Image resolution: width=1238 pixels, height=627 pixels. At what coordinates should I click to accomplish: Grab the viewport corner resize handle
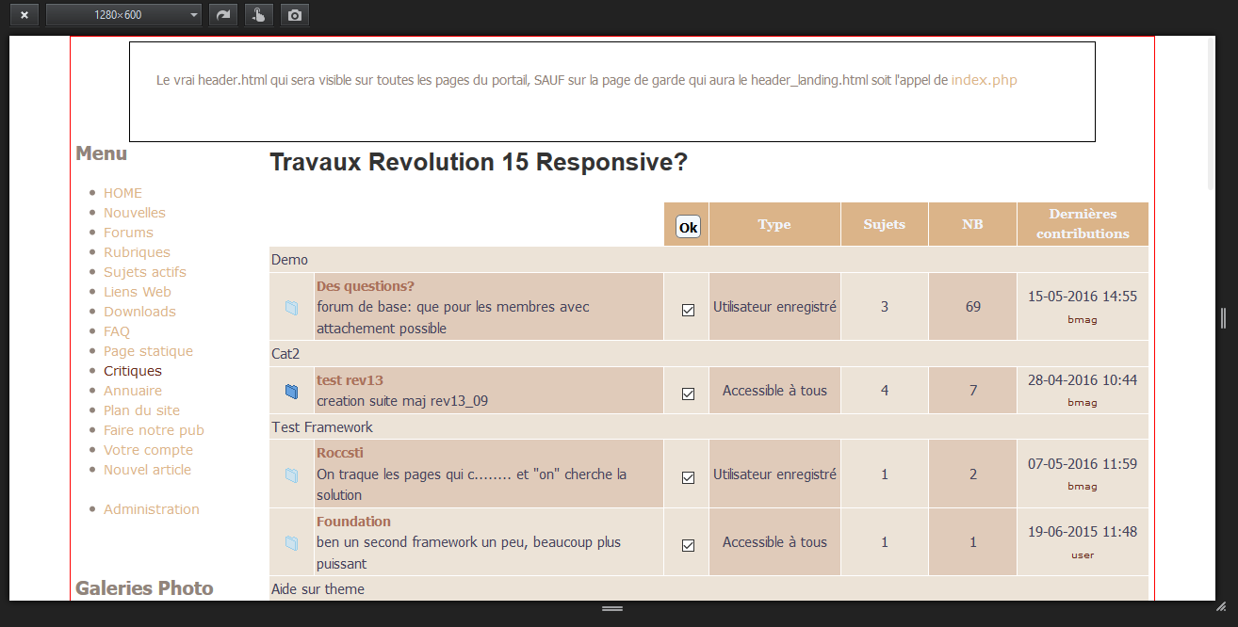point(1221,607)
